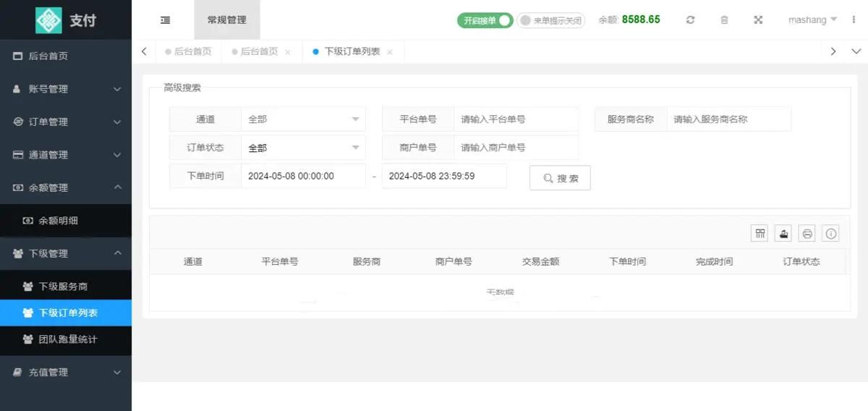Close the 下级订单列表 tab

tap(390, 52)
